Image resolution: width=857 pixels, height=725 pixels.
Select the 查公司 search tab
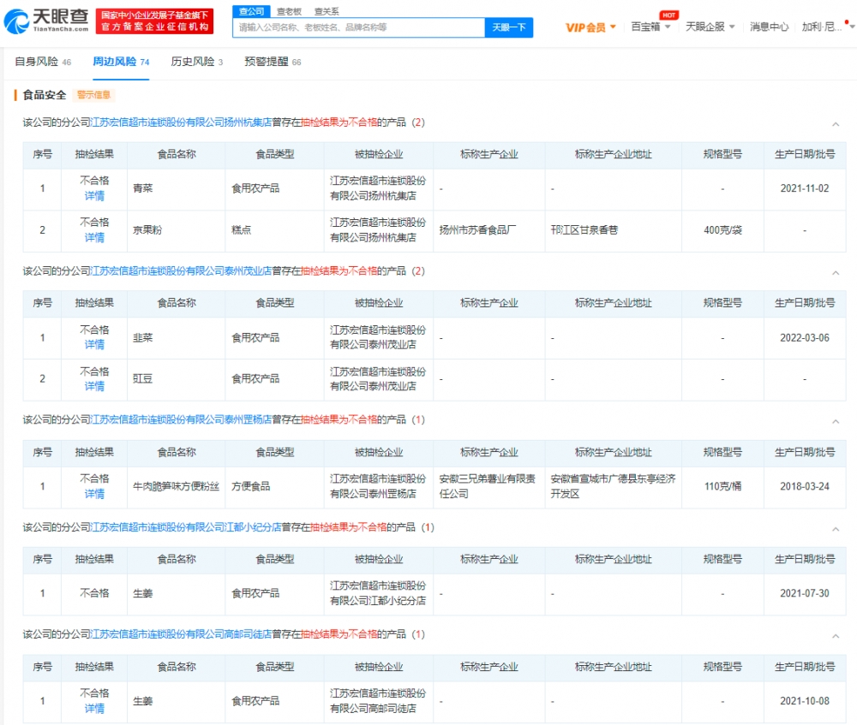tap(251, 11)
